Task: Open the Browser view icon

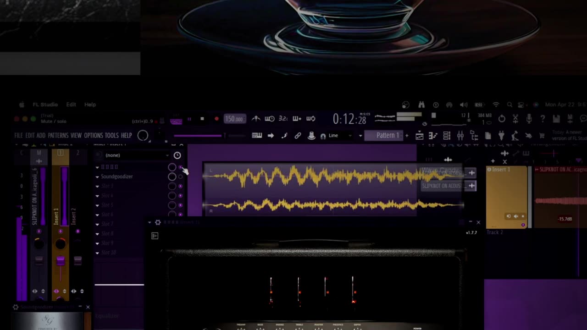Action: pyautogui.click(x=474, y=136)
